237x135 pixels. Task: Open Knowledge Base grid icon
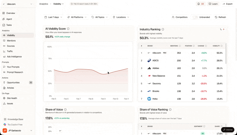click(x=5, y=119)
